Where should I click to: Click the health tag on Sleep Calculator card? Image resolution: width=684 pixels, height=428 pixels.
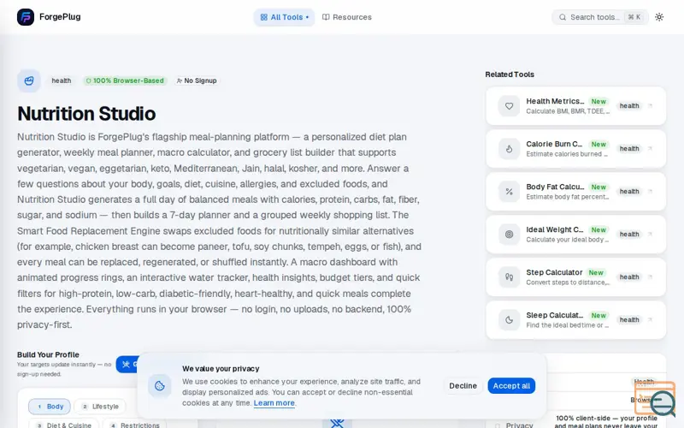(x=629, y=319)
